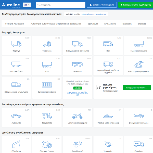Open the Ανταλλακτικά gears icon
Viewport: 153px width, 153px height.
[78, 144]
